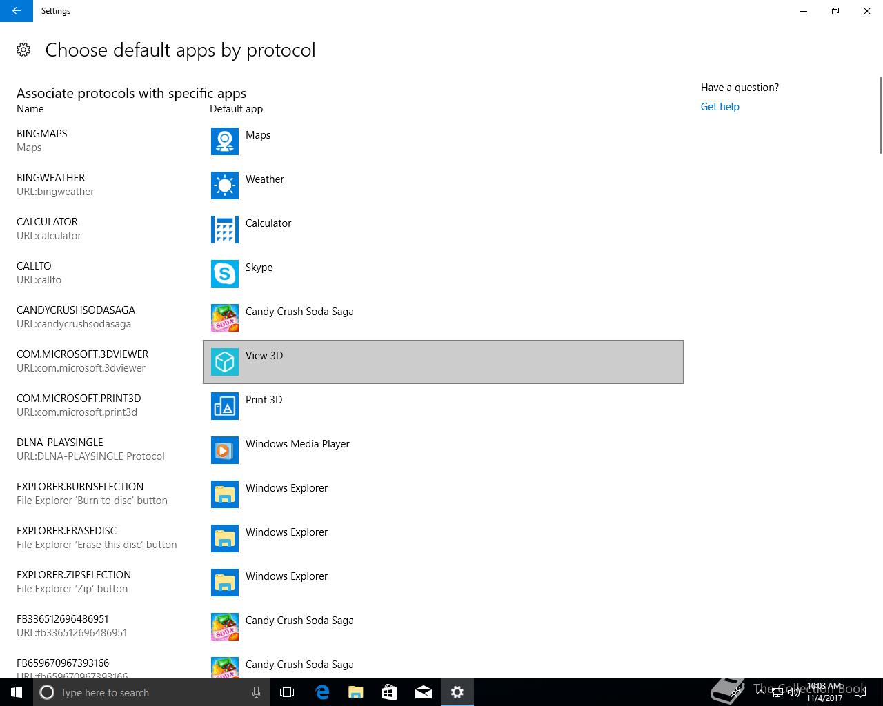This screenshot has width=883, height=706.
Task: Click the DLNA-PLAYSINGLE protocol name
Action: (60, 443)
